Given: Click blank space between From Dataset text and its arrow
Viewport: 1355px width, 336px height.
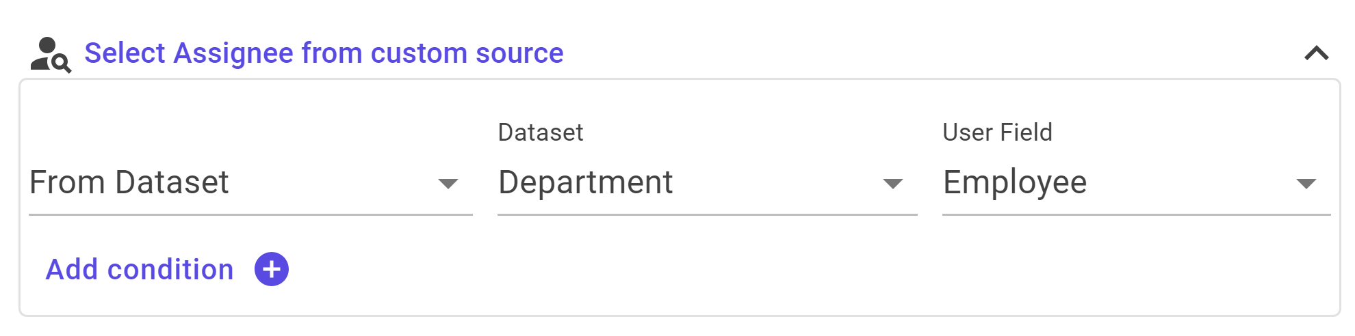Looking at the screenshot, I should [x=333, y=183].
